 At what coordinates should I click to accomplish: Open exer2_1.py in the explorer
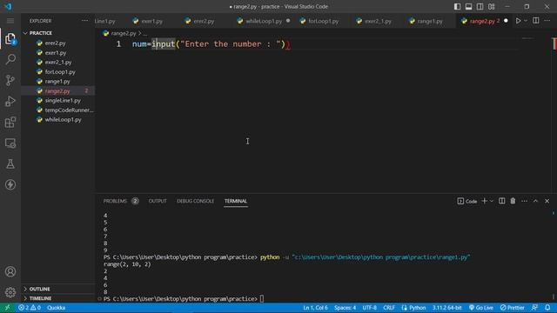pos(58,62)
